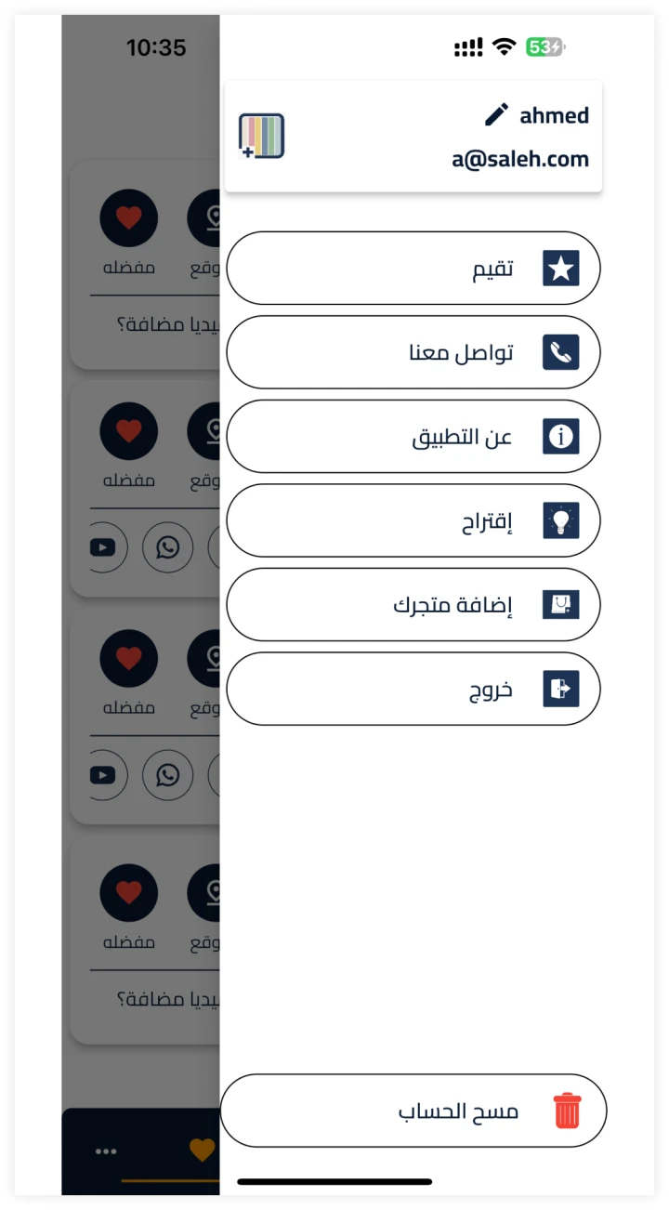Tap the star icon for تقيم
The image size is (669, 1210).
tap(560, 269)
